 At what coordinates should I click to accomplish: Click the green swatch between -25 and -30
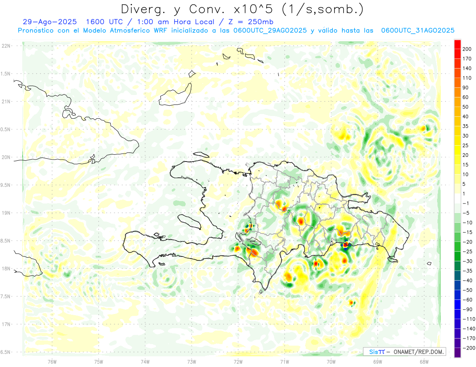pyautogui.click(x=457, y=257)
